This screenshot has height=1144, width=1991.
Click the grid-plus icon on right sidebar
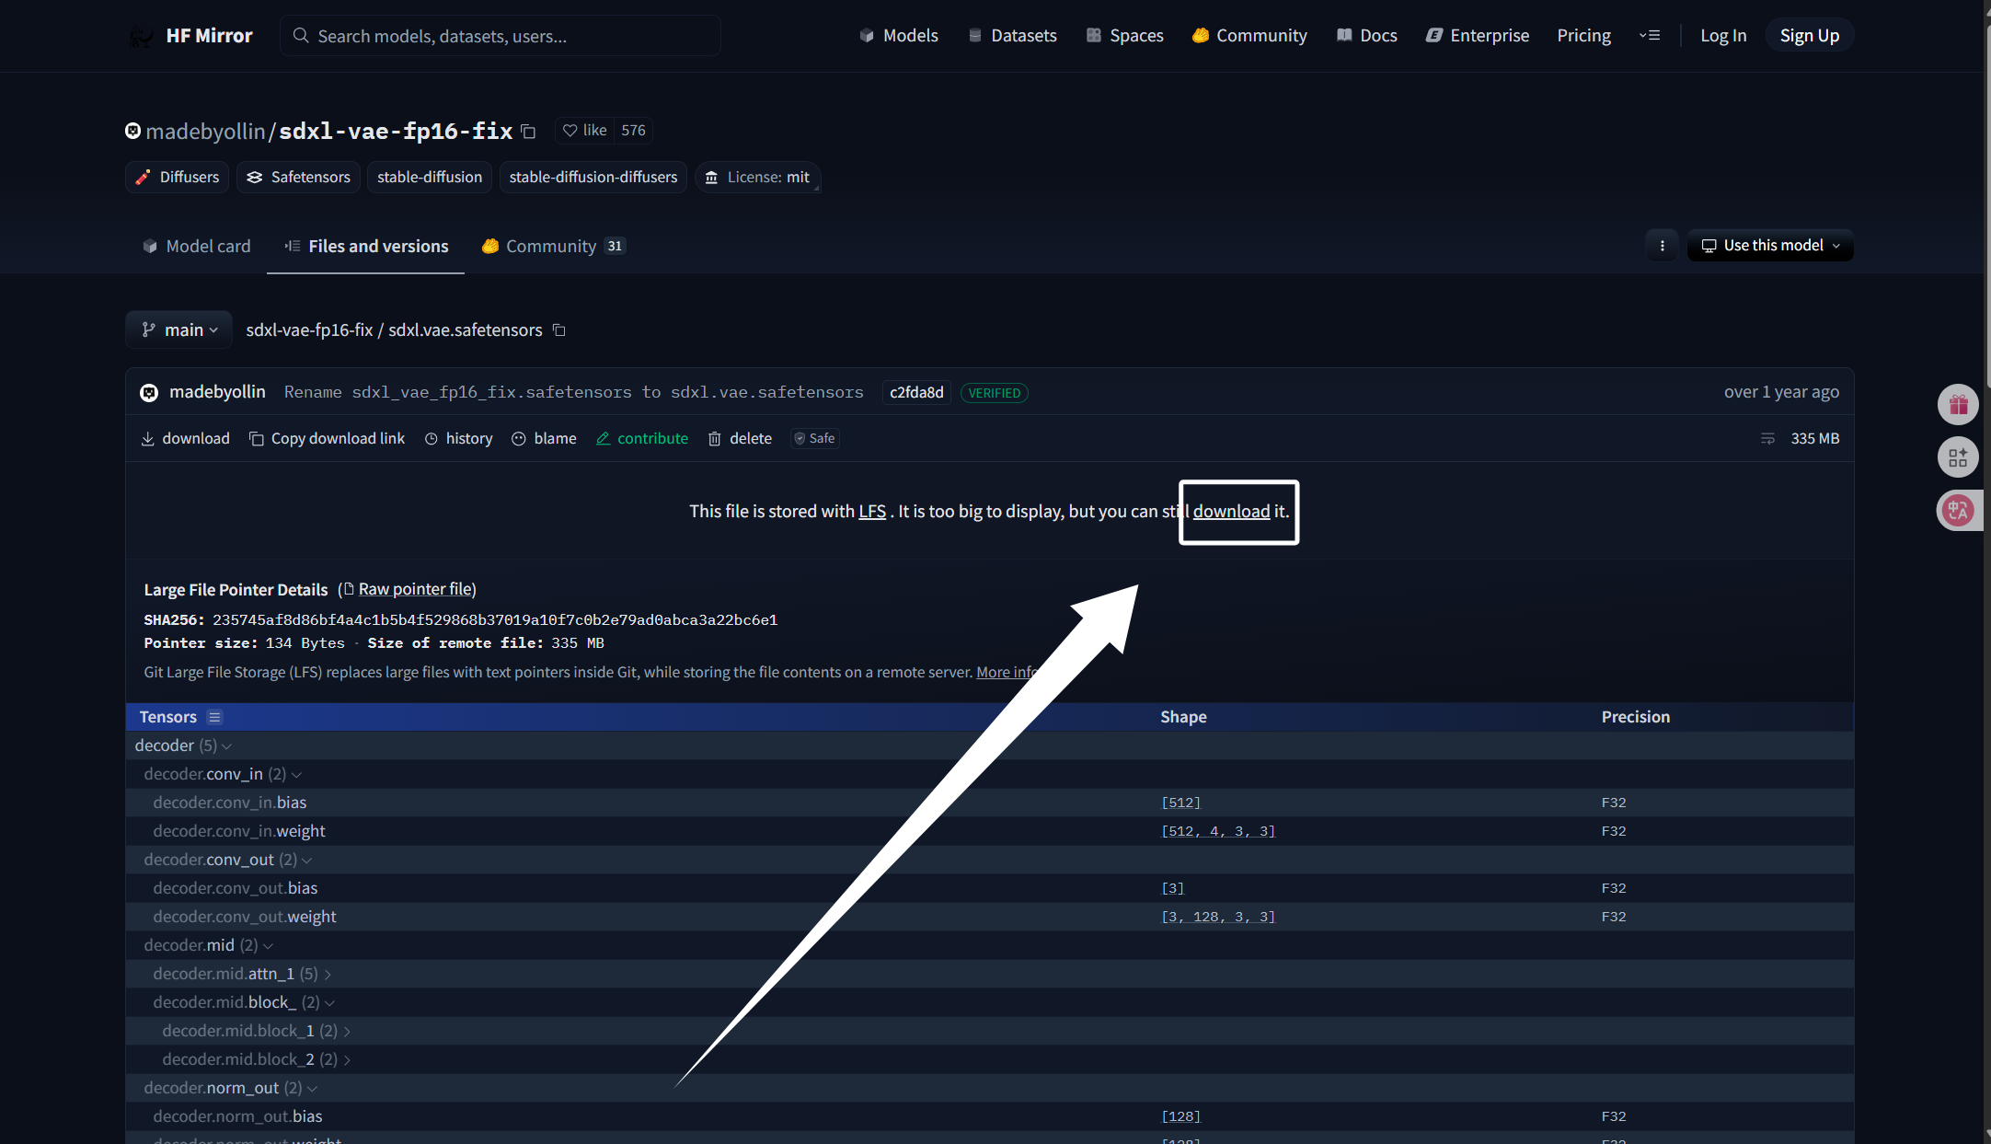click(x=1958, y=457)
